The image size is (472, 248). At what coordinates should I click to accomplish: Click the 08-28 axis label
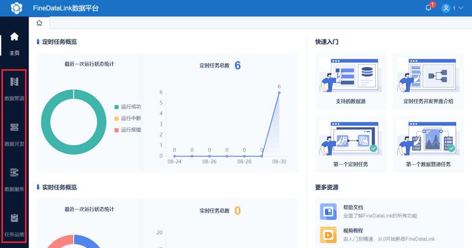[x=244, y=162]
